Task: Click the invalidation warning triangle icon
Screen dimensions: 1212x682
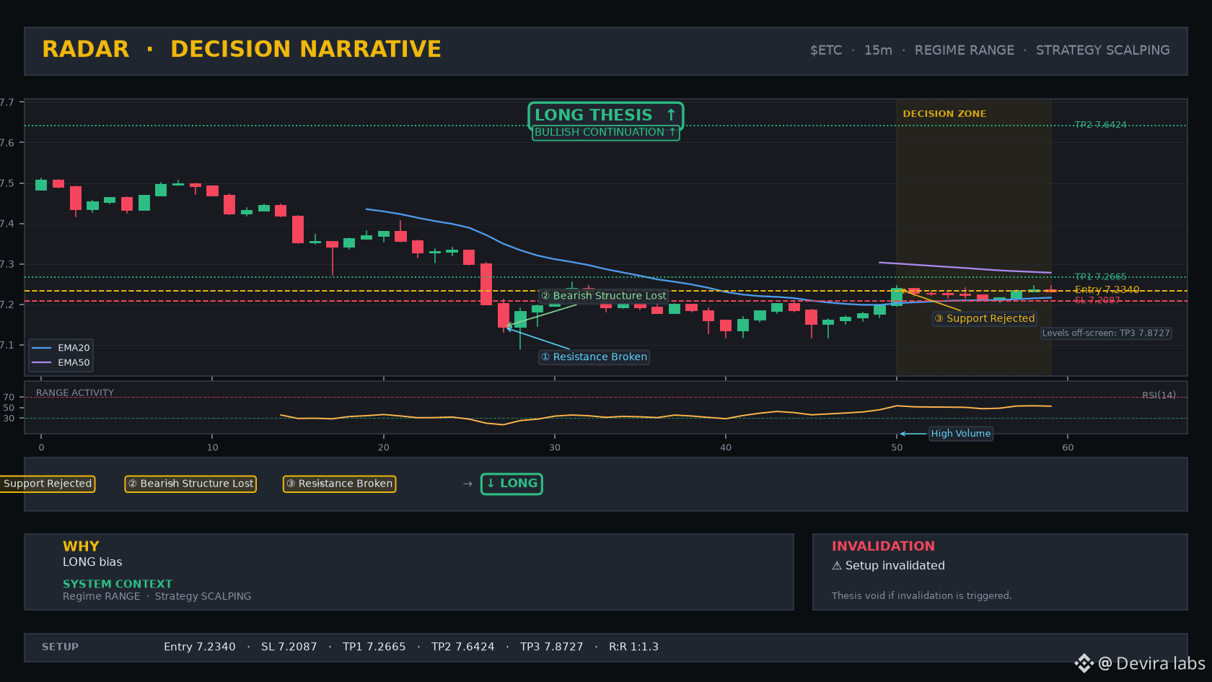Action: [837, 566]
